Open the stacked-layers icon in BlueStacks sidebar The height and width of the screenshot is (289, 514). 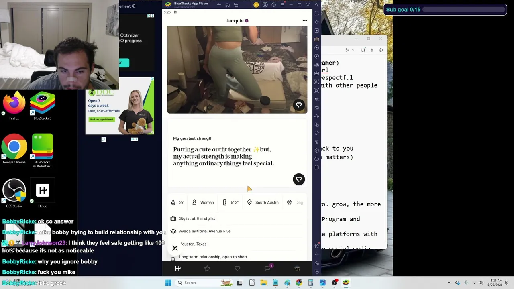317,150
